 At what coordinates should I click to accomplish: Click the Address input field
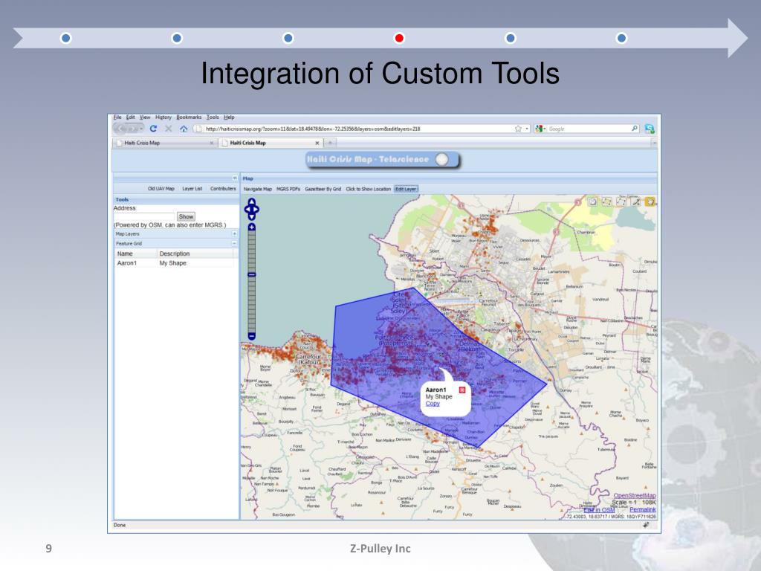point(144,216)
